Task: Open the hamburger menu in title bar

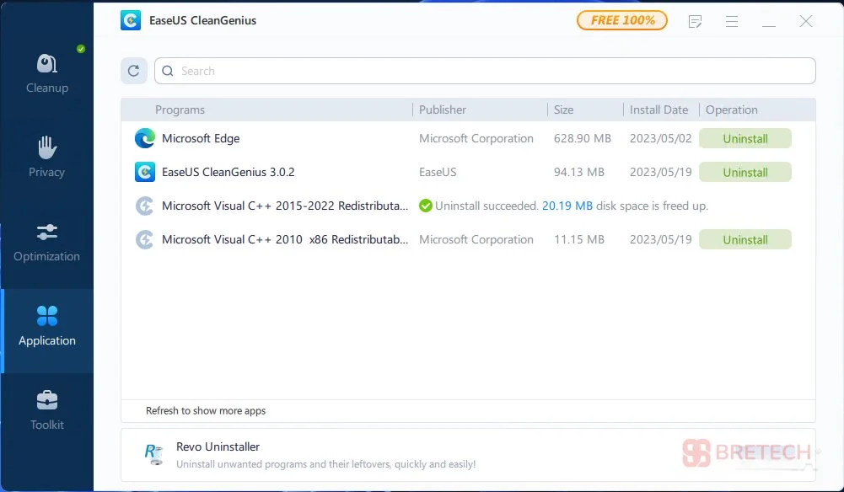Action: click(732, 21)
